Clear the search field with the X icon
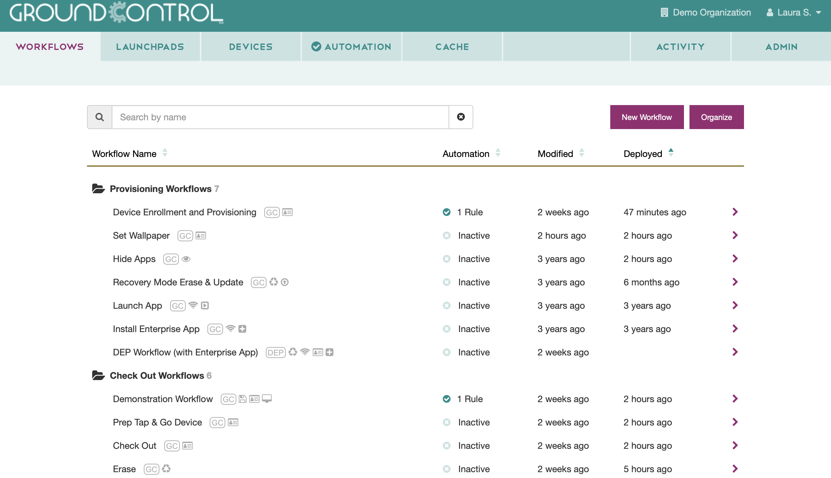Image resolution: width=831 pixels, height=478 pixels. coord(461,117)
